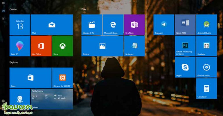This screenshot has width=223, height=116.
Task: Open the Calendar tile showing Saturday 13
Action: (x=20, y=25)
